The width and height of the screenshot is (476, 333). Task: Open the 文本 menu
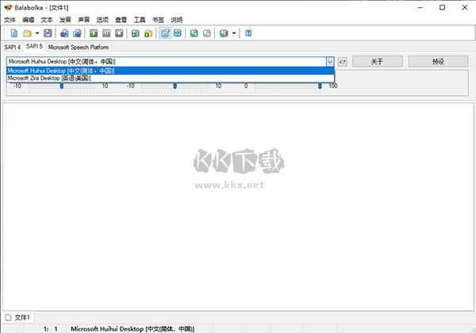click(47, 20)
